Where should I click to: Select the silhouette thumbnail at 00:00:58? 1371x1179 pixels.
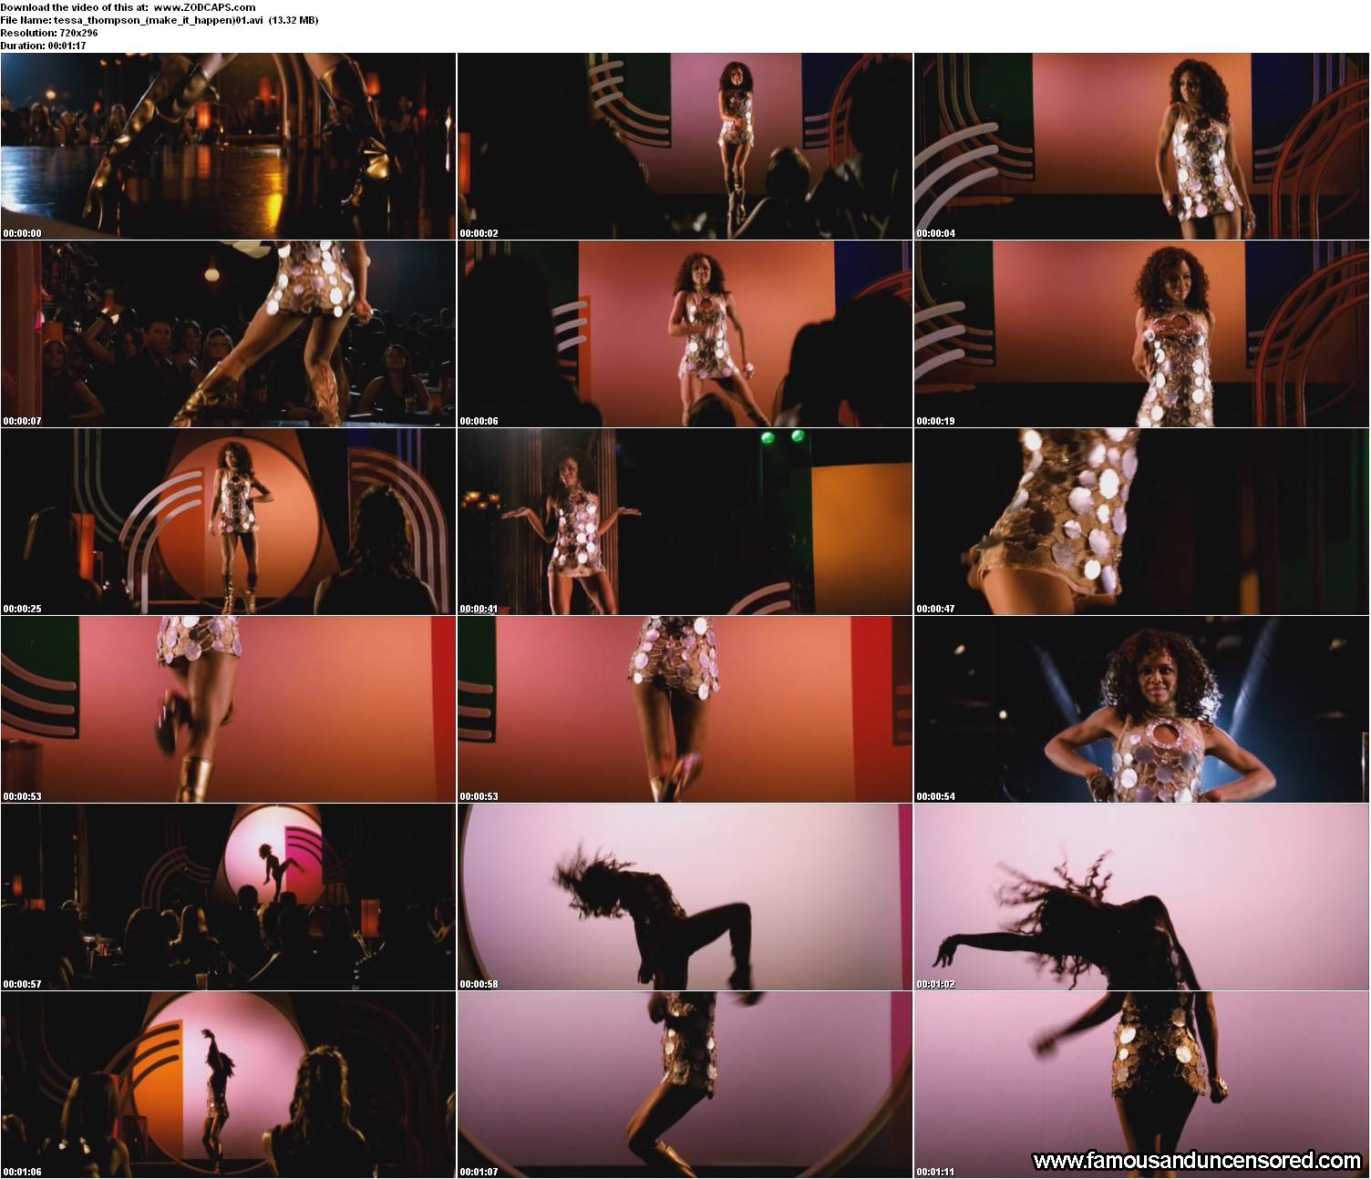(685, 897)
